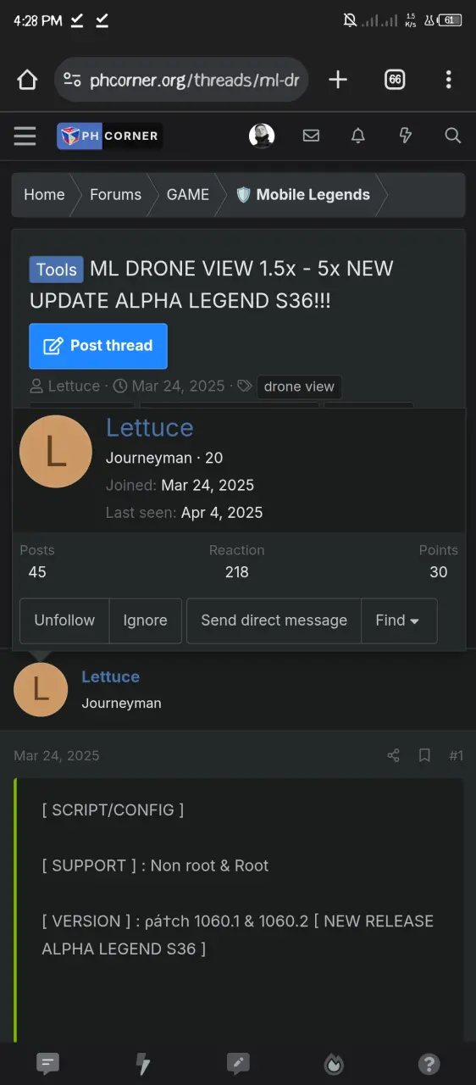
Task: Select the Tools thread prefix label
Action: (57, 270)
